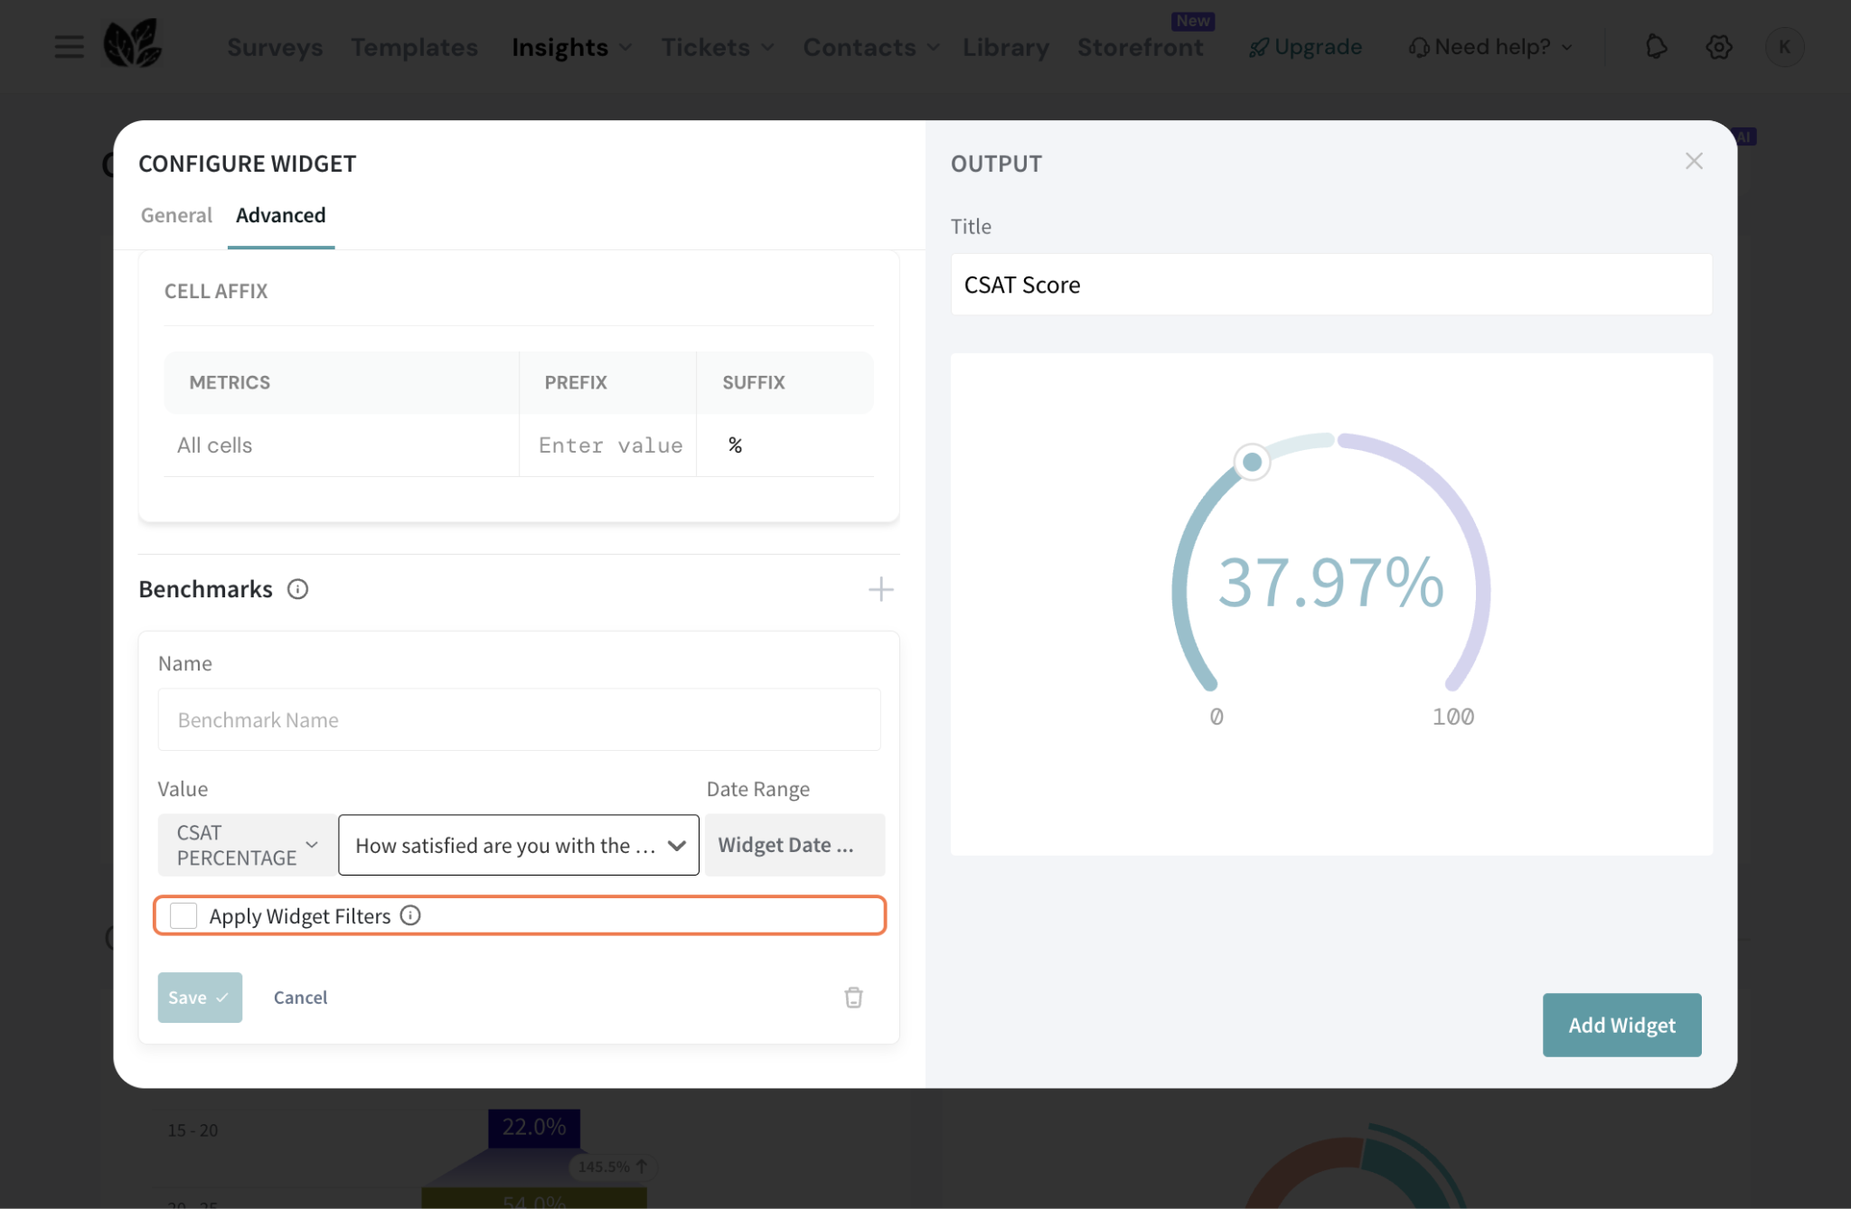Click the Add Widget button
The image size is (1851, 1209).
1621,1025
